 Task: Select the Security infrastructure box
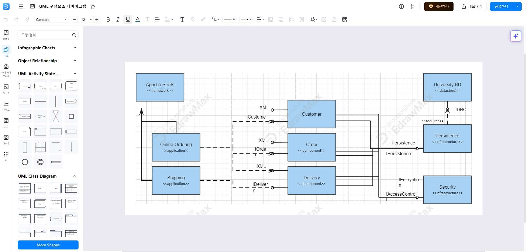click(x=447, y=190)
